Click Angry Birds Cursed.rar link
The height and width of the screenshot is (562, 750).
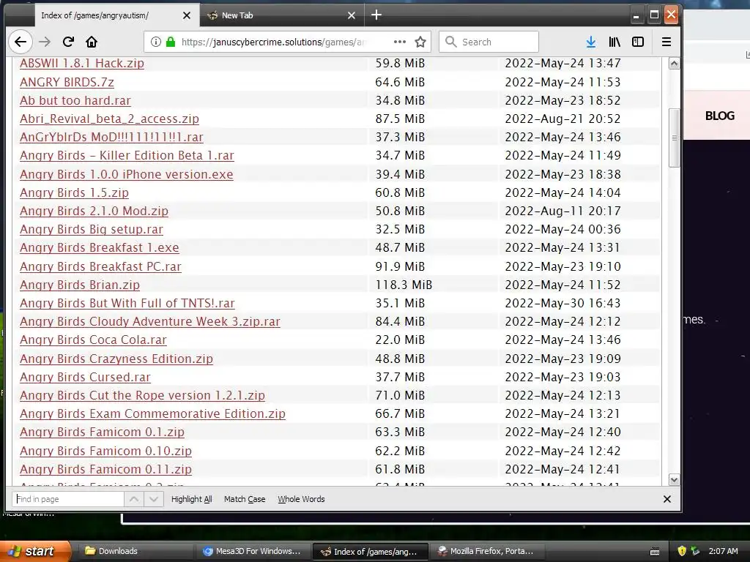coord(85,377)
